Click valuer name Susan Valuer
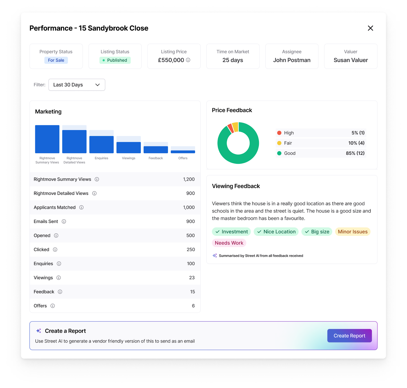This screenshot has height=388, width=407. click(x=351, y=60)
